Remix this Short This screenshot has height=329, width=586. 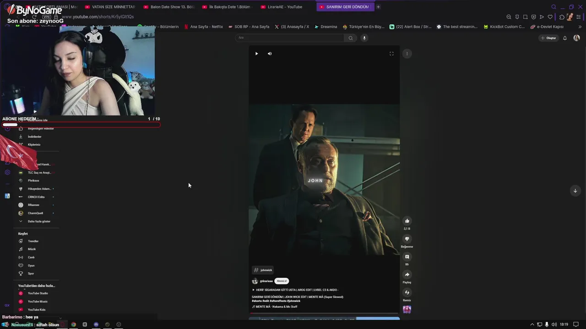coord(407,292)
